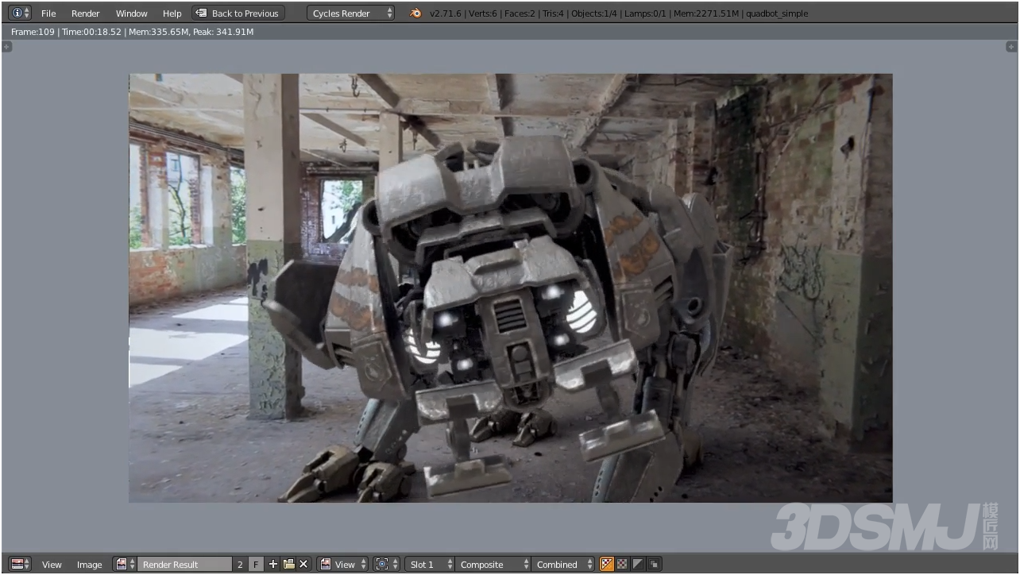Click the Frame:109 render status text
The width and height of the screenshot is (1020, 575).
click(33, 32)
